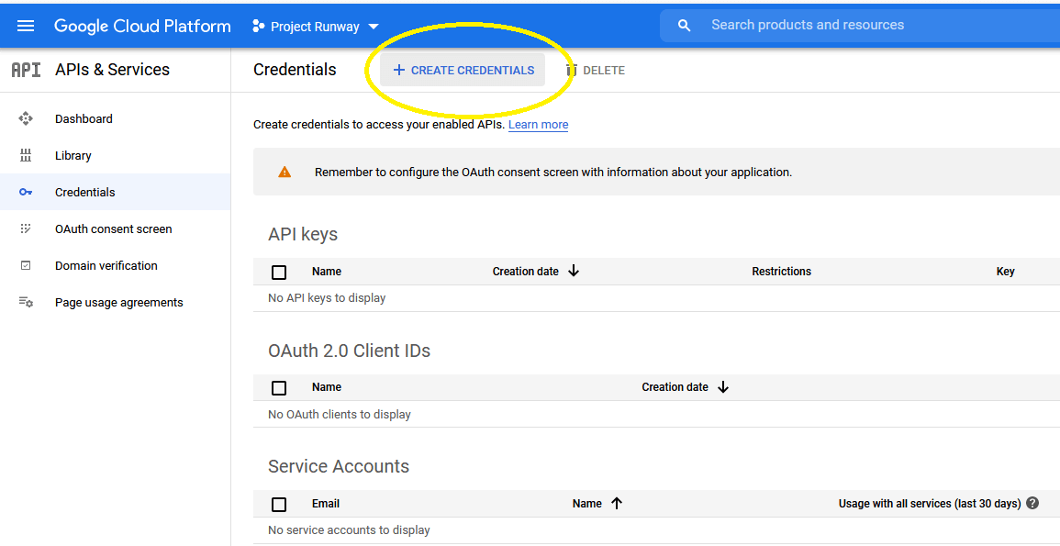
Task: Click Service Accounts Email column header
Action: [x=326, y=504]
